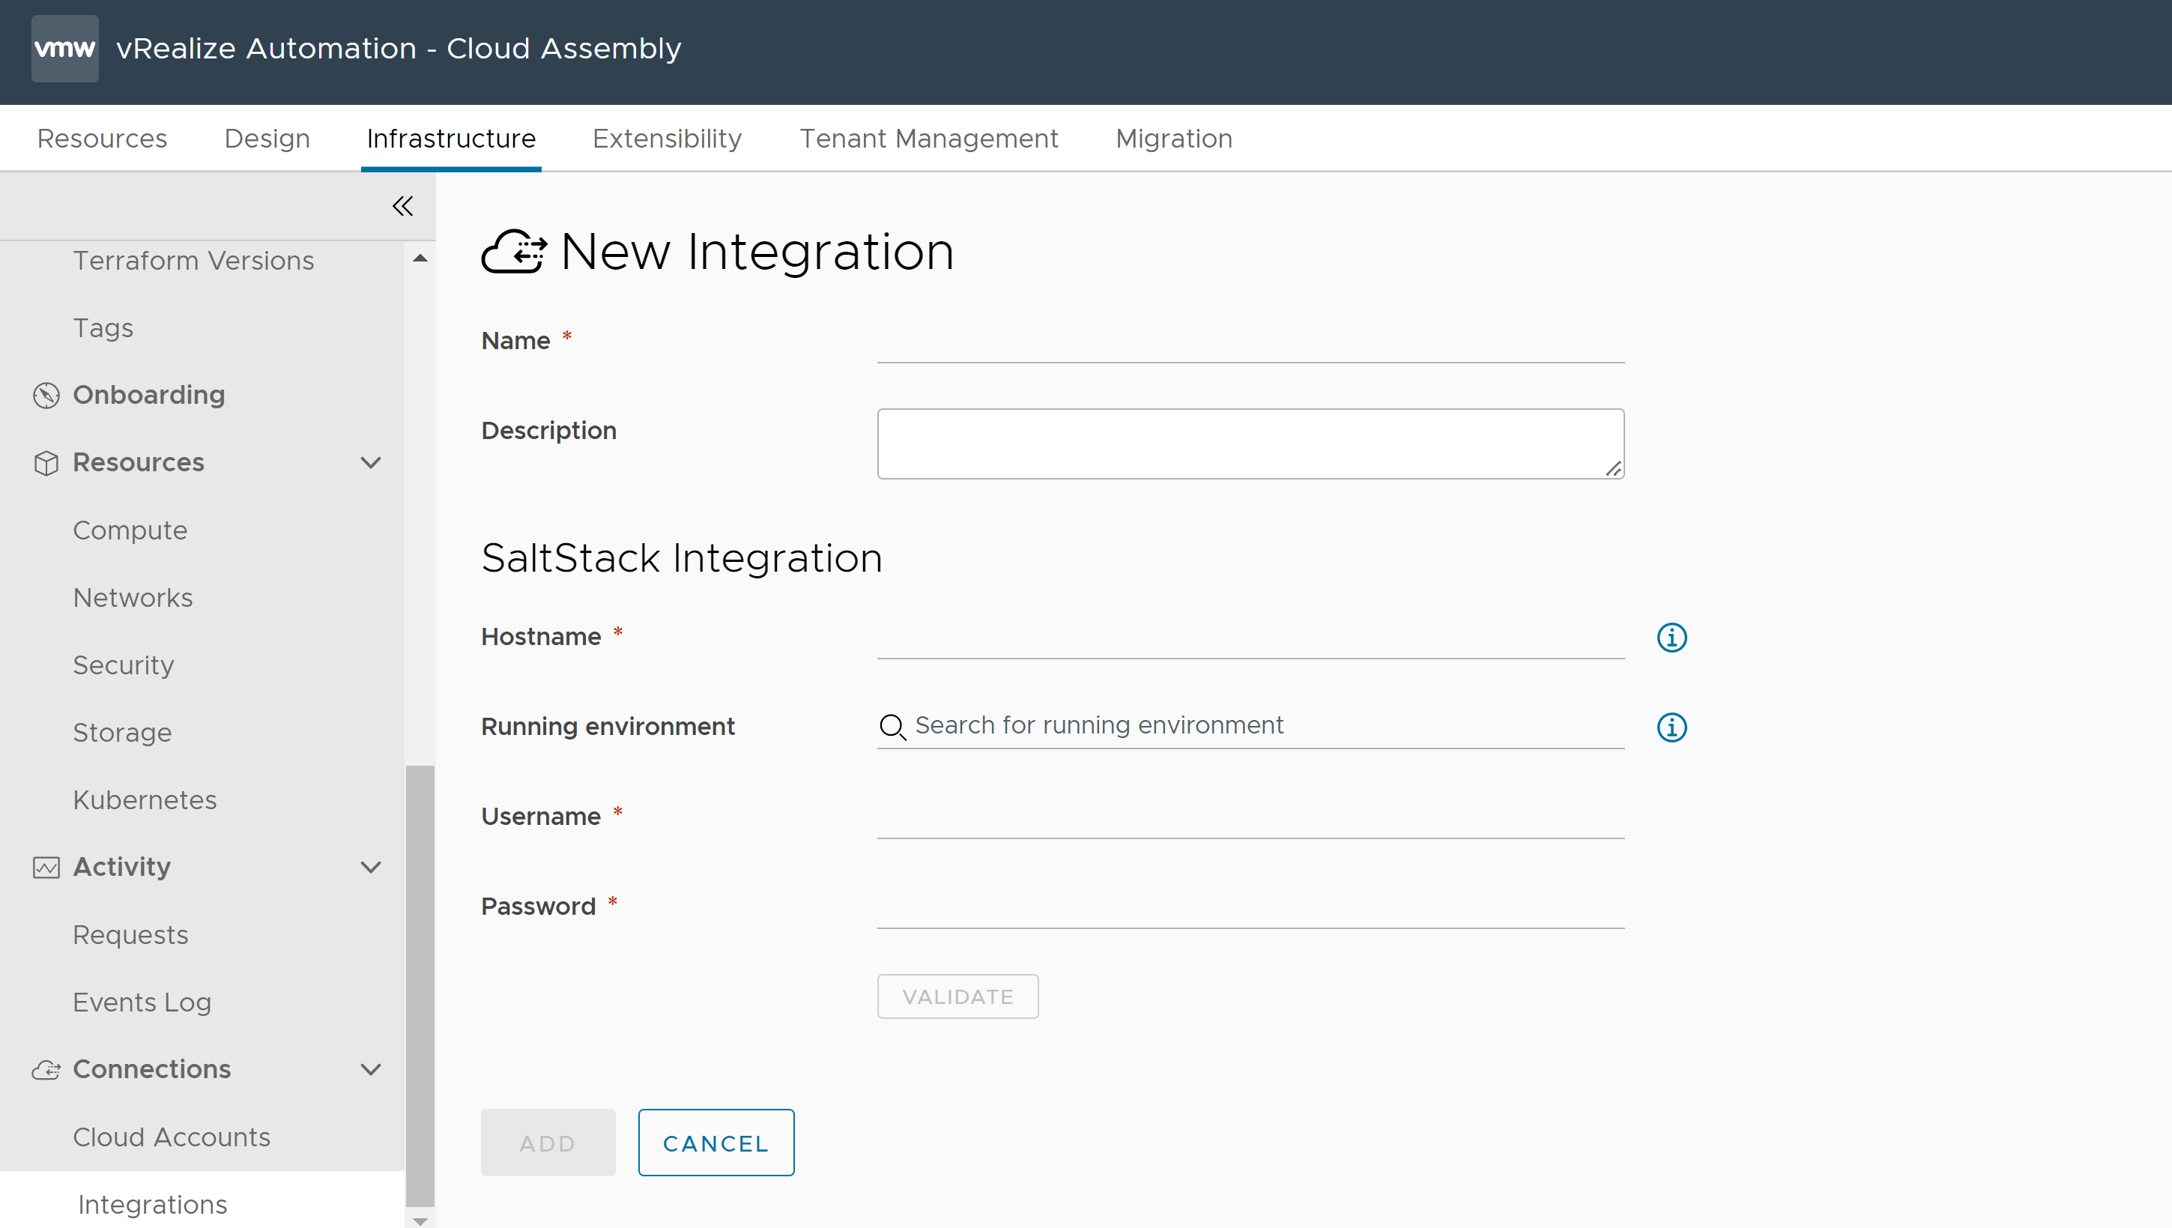Expand the Connections section chevron

(372, 1068)
